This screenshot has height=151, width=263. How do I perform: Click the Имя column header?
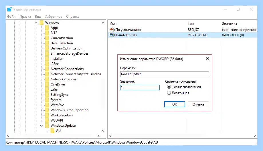[x=113, y=23]
